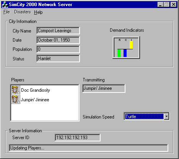Image resolution: width=179 pixels, height=159 pixels.
Task: Click the Turtle speed combo box field
Action: point(144,116)
